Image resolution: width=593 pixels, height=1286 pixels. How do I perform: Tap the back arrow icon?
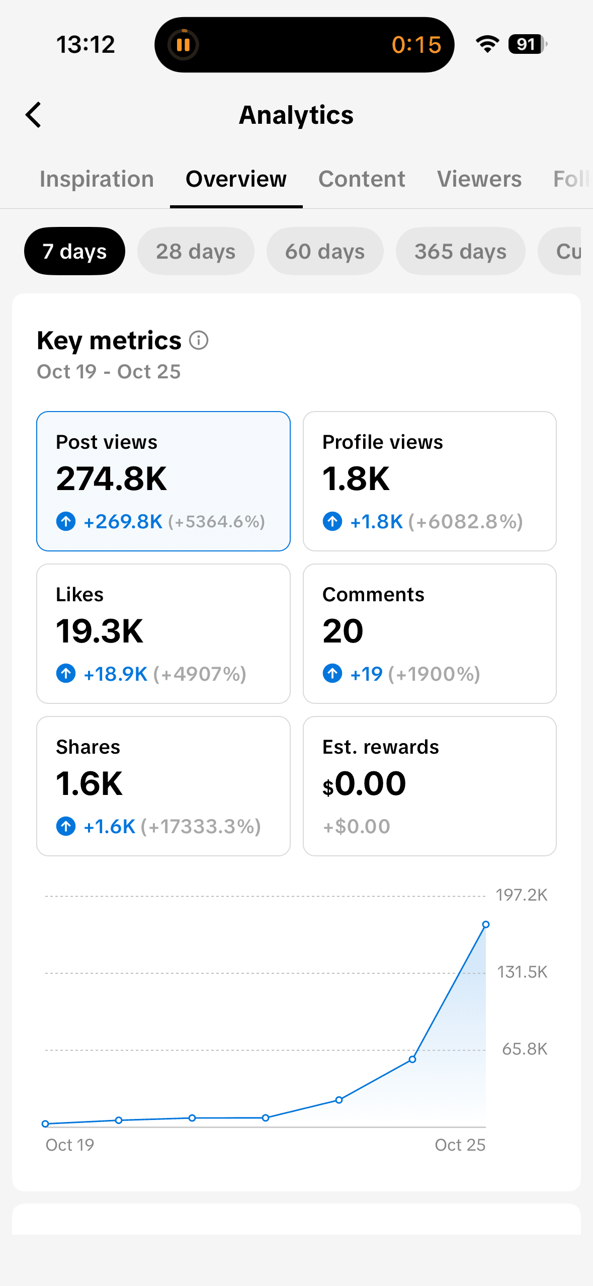point(33,115)
